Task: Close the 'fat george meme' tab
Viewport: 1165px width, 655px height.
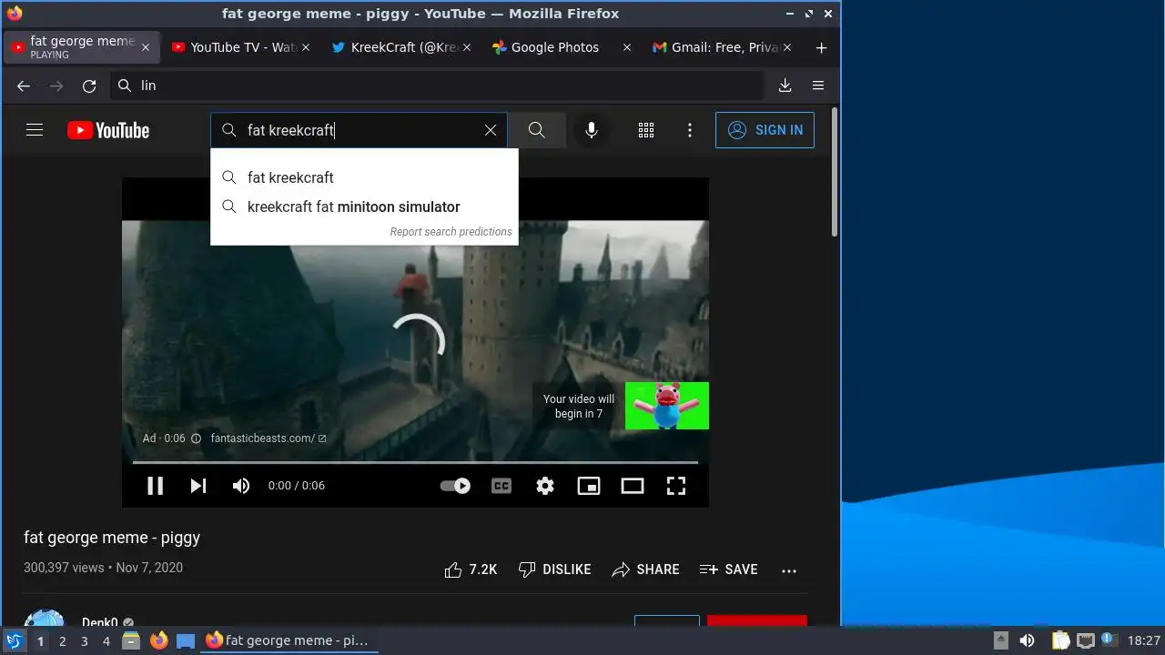Action: click(145, 47)
